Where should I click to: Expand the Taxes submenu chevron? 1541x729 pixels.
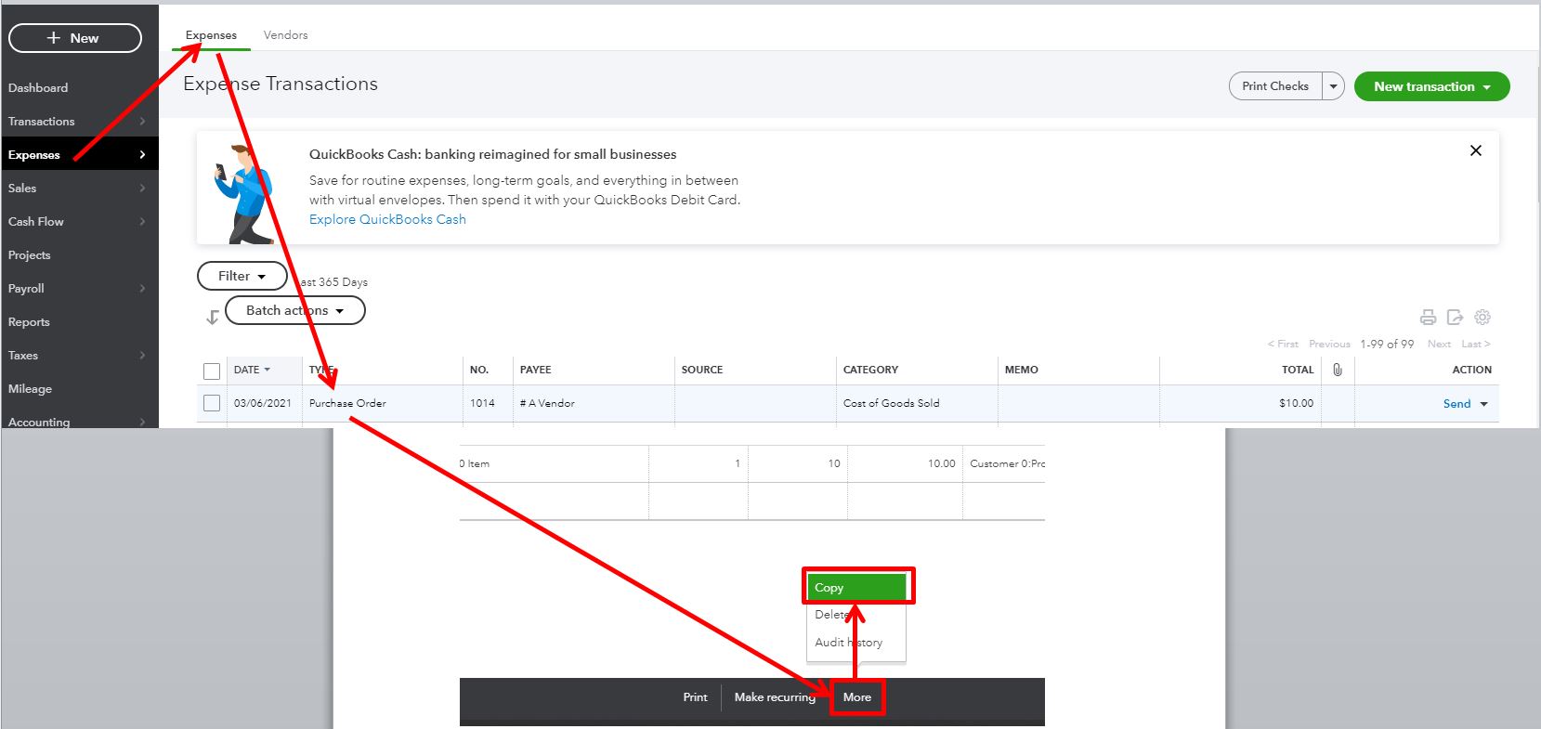click(142, 356)
